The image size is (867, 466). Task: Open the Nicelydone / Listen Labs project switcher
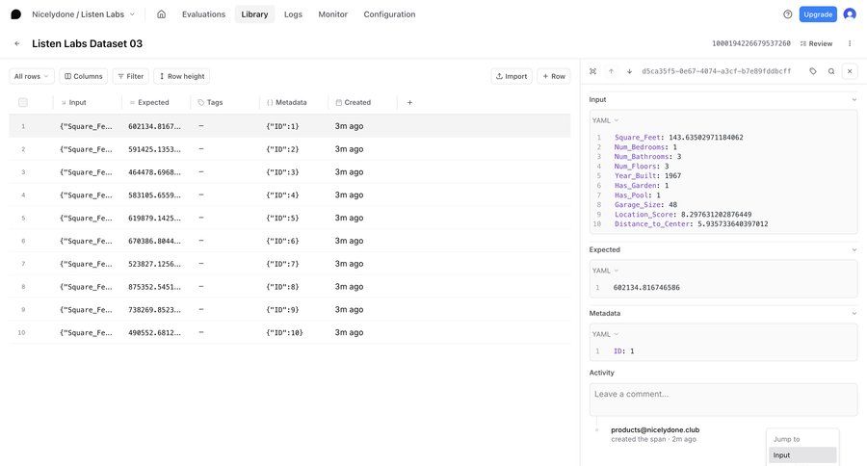[x=83, y=14]
